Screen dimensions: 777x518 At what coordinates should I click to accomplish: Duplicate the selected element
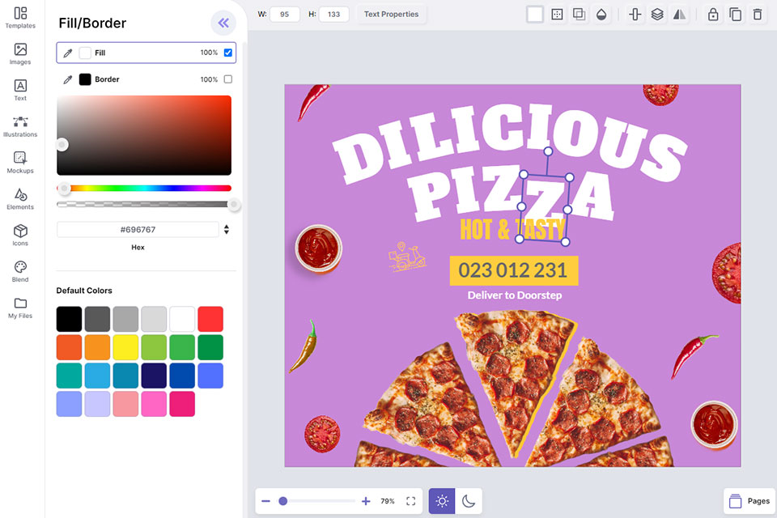[736, 15]
